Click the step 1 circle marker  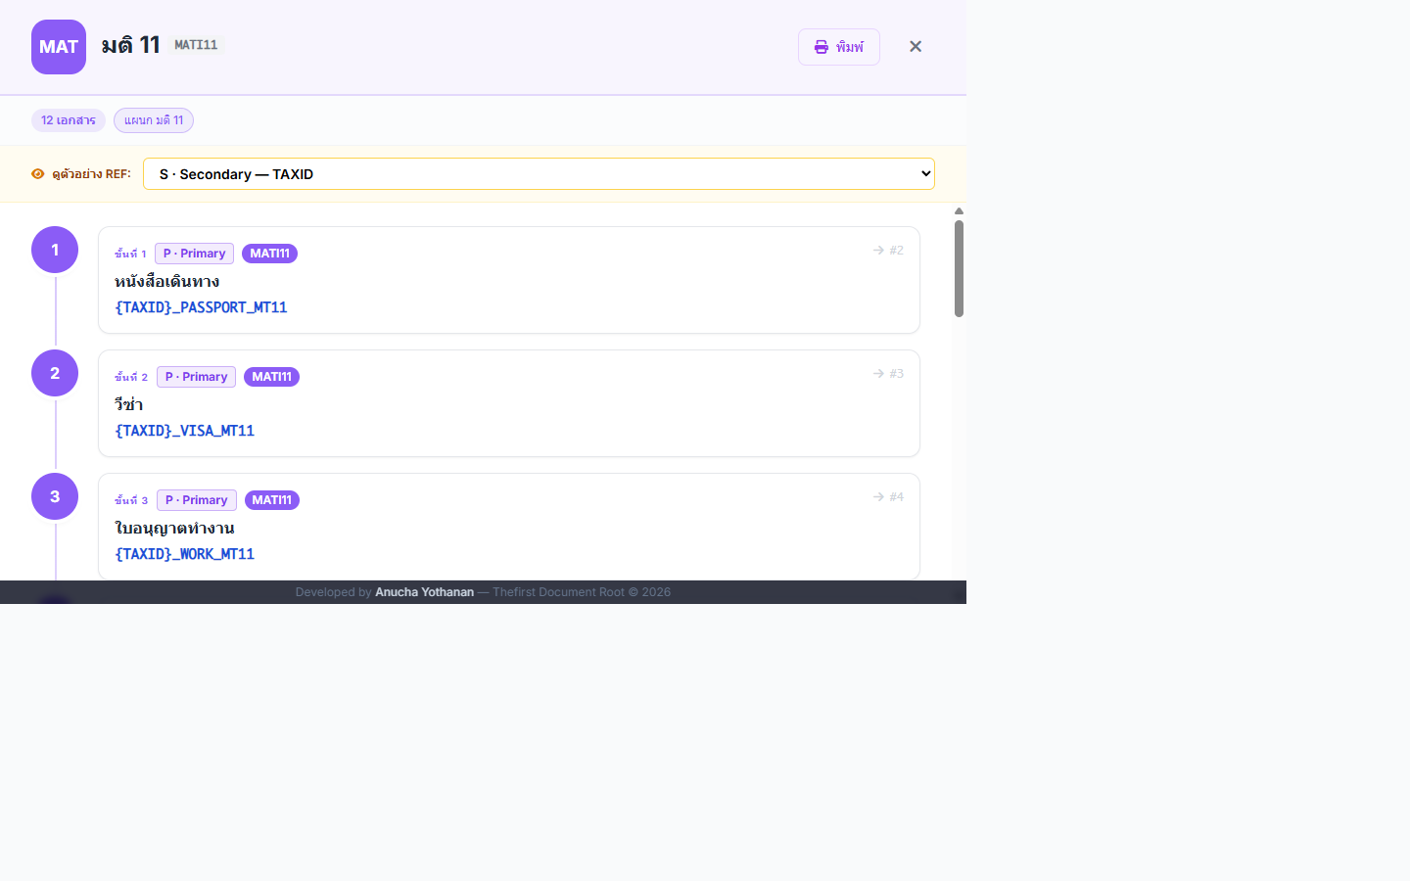pos(55,250)
